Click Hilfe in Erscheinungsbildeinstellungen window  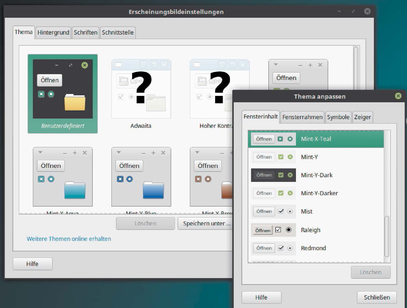(x=33, y=264)
